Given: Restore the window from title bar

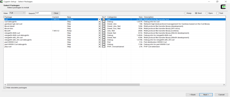Looking at the screenshot, I should click(217, 2).
